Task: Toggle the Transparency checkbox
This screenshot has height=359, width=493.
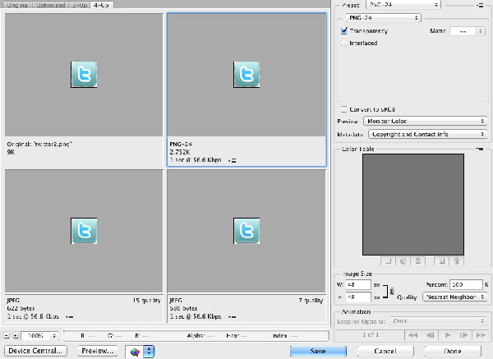Action: tap(344, 31)
